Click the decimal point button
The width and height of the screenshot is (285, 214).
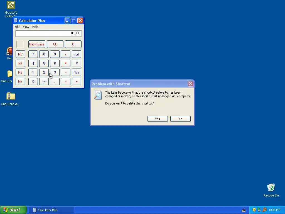55,82
